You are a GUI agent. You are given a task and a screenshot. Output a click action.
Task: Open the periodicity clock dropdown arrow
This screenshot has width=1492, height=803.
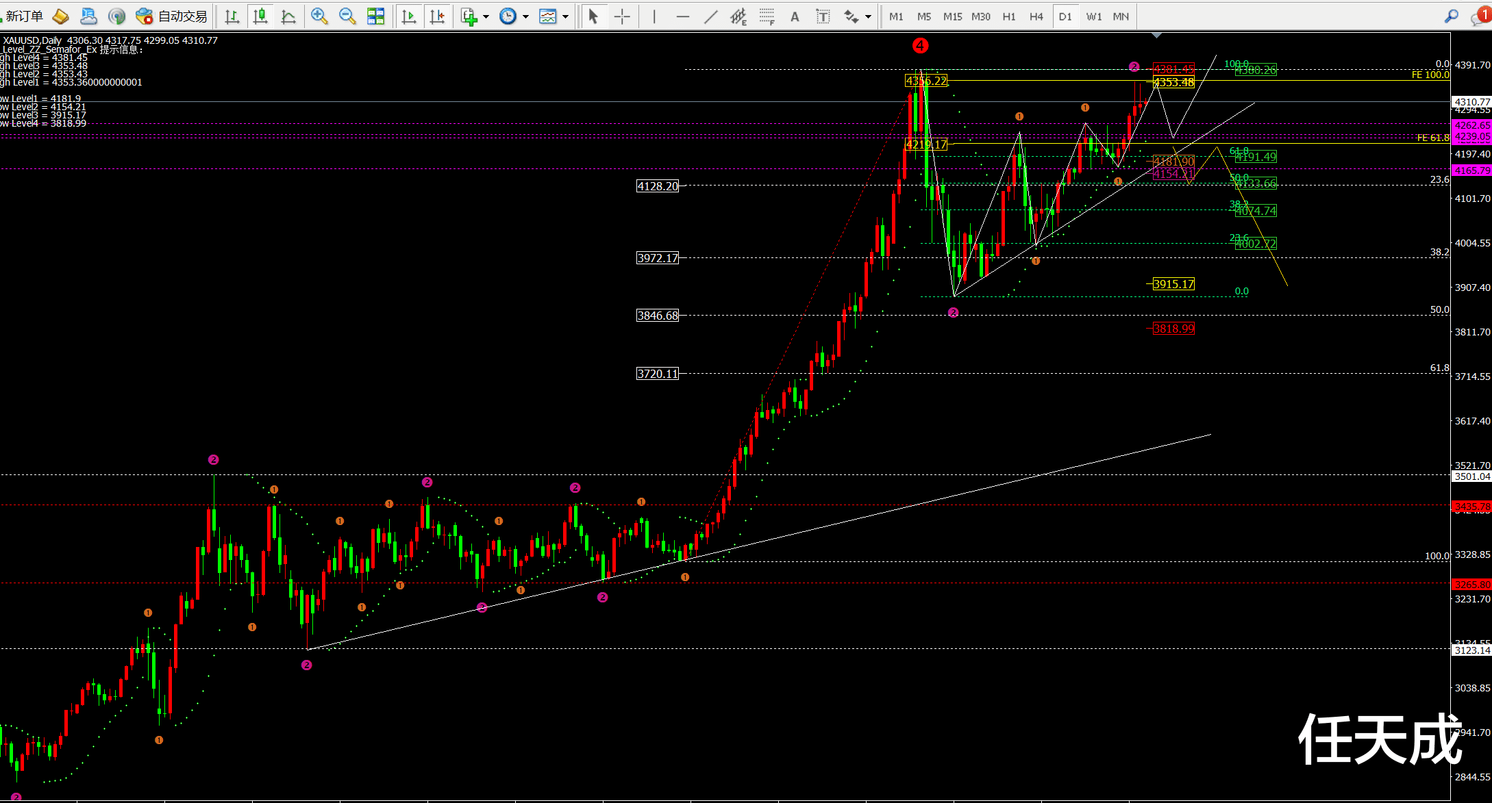(x=526, y=16)
